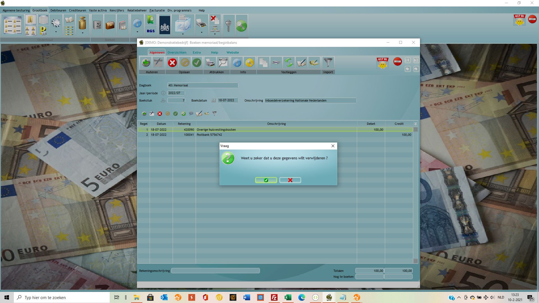The height and width of the screenshot is (303, 539).
Task: Click the Omschrijving field Inboedelverzekering
Action: pos(310,100)
